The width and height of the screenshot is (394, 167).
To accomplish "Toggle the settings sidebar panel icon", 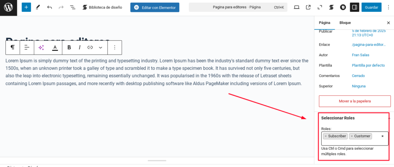I will (x=354, y=7).
